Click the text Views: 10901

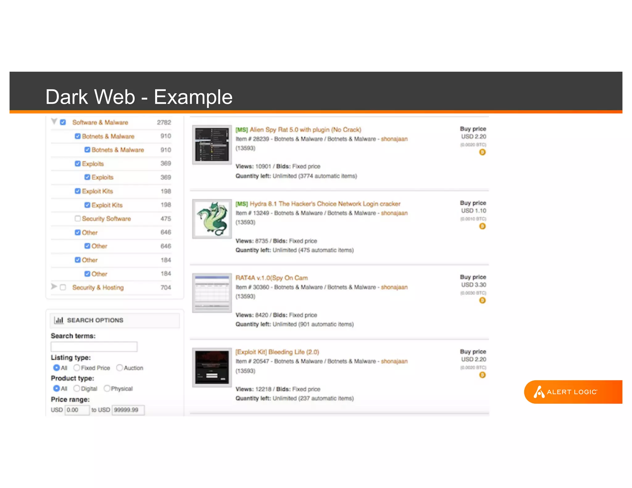pos(253,167)
